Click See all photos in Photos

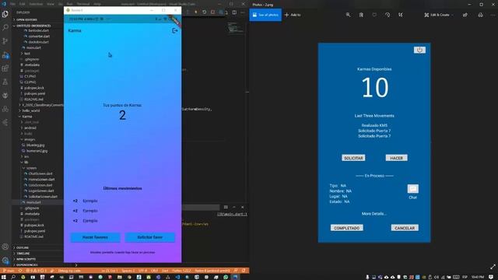pyautogui.click(x=265, y=15)
